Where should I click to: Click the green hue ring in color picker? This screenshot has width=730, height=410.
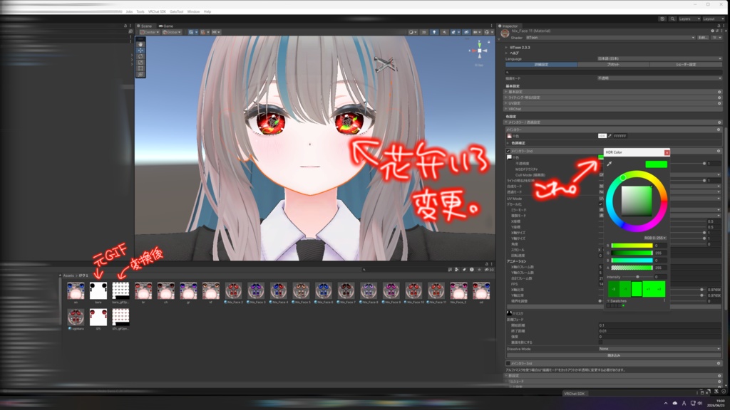(x=623, y=178)
